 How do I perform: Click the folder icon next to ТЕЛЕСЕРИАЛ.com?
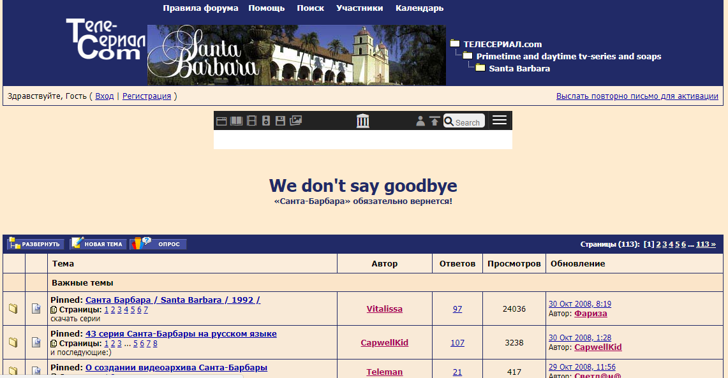455,43
